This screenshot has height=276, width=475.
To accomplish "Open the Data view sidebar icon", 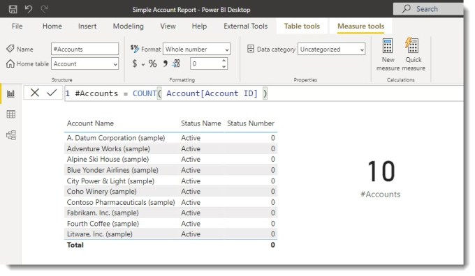I will pos(11,114).
